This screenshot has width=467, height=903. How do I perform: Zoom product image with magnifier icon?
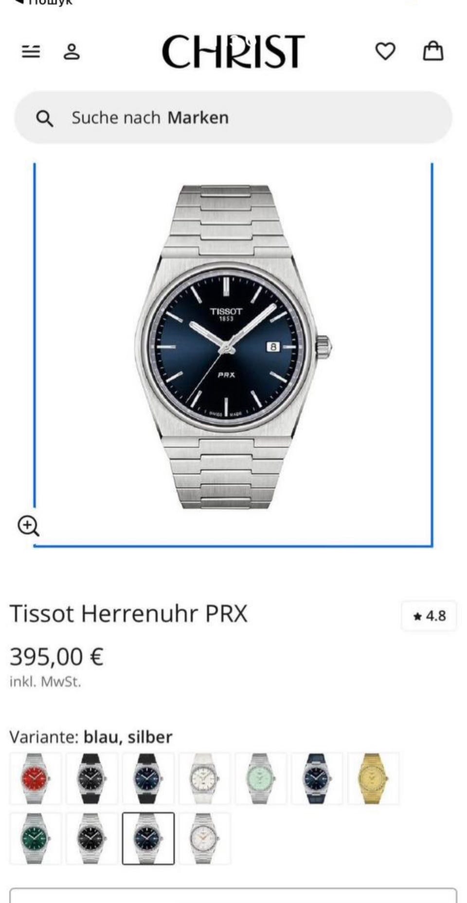click(28, 526)
